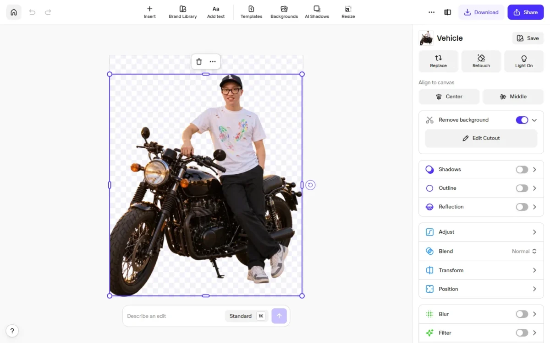Collapse the Remove background section chevron
This screenshot has width=550, height=343.
point(534,120)
